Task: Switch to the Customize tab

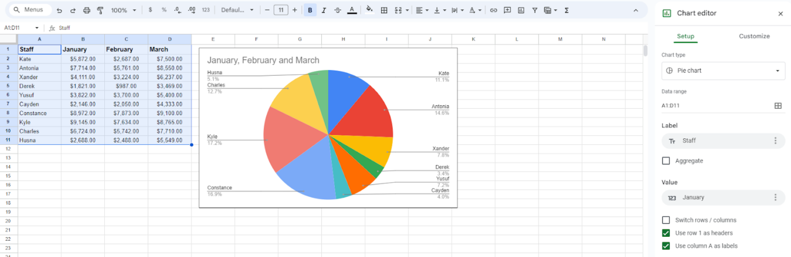Action: pos(754,36)
